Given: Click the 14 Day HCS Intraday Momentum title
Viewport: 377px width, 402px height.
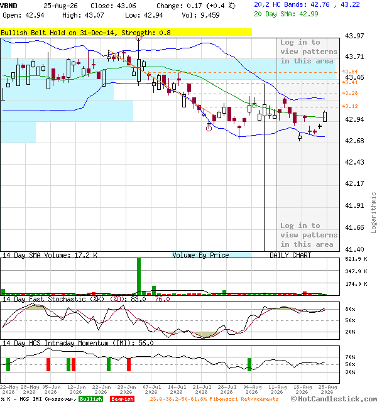Looking at the screenshot, I should click(78, 343).
